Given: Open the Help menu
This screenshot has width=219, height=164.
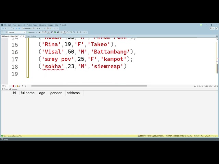Looking at the screenshot, I should click(x=56, y=25).
